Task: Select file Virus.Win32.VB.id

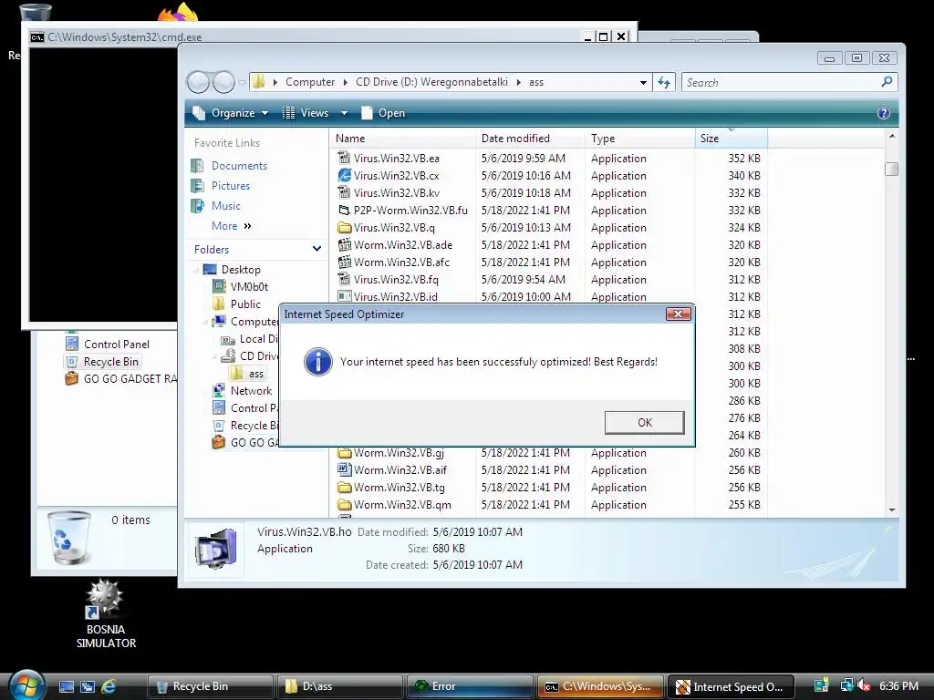Action: (x=396, y=296)
